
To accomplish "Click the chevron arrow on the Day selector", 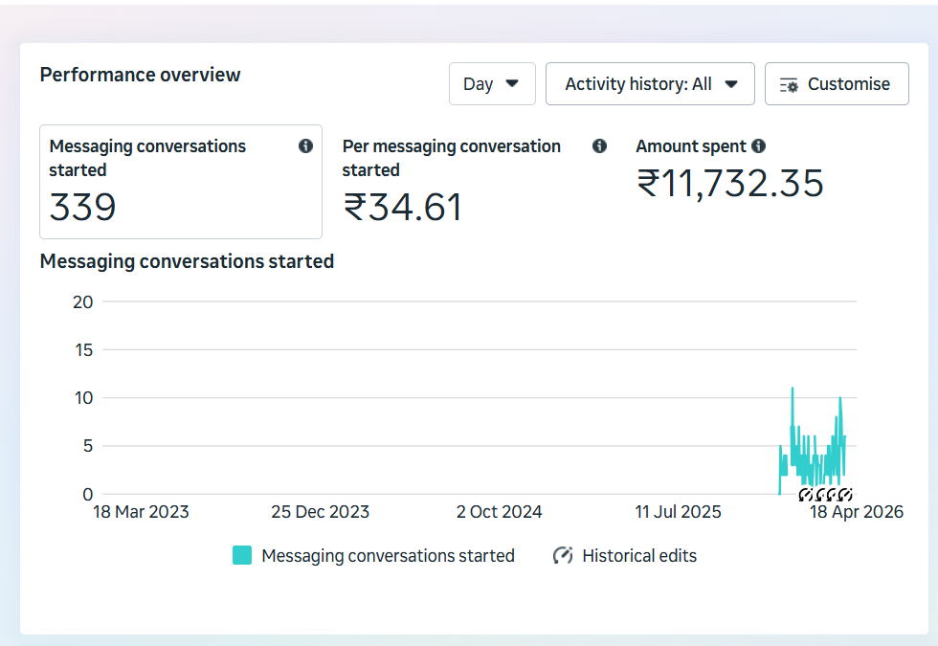I will 512,84.
